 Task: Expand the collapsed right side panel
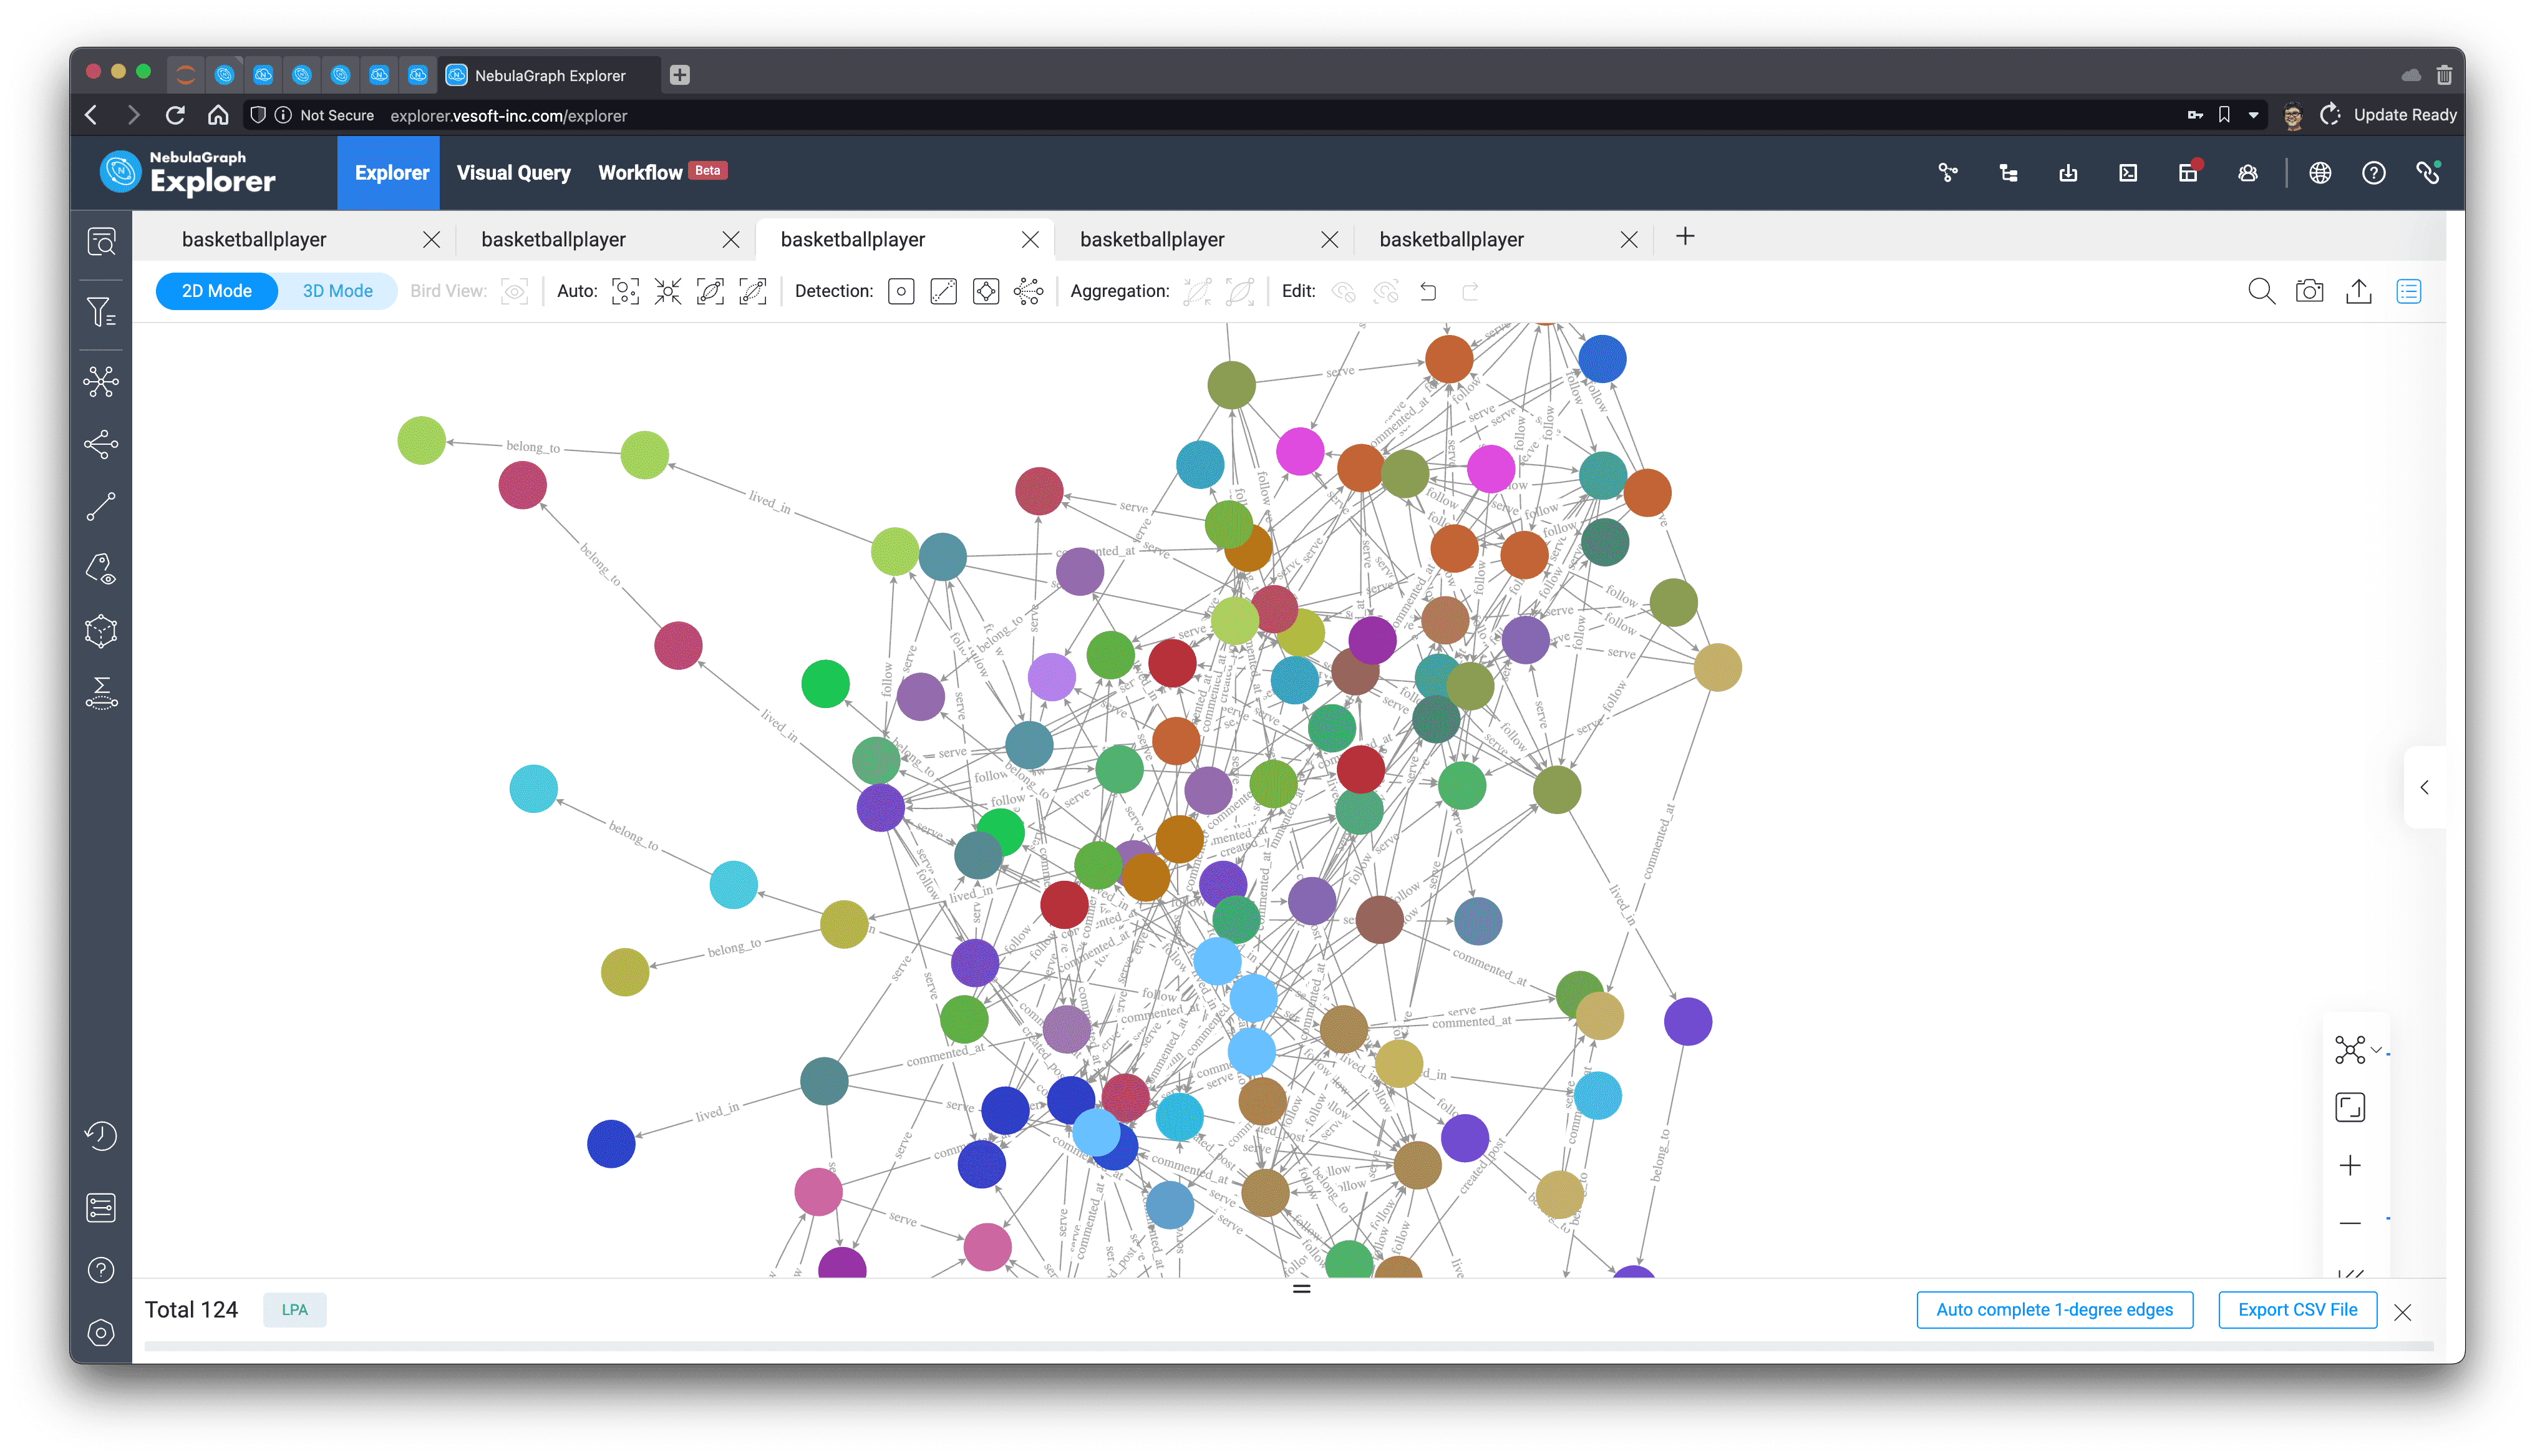[x=2424, y=787]
